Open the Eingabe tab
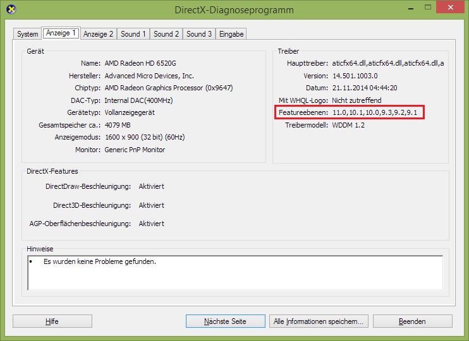 (x=231, y=34)
